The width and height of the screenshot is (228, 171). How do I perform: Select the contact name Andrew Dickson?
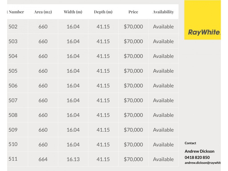point(199,151)
